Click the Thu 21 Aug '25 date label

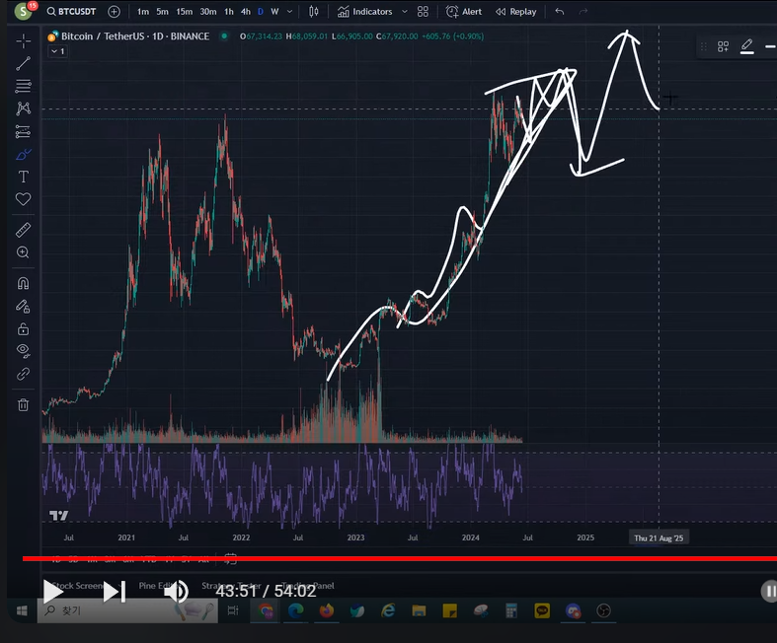coord(659,538)
